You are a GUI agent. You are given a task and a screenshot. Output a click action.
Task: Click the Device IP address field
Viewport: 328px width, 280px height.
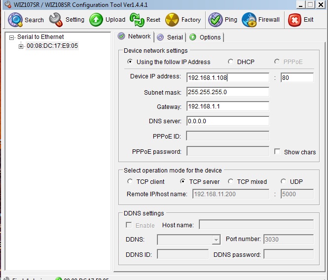[x=228, y=77]
